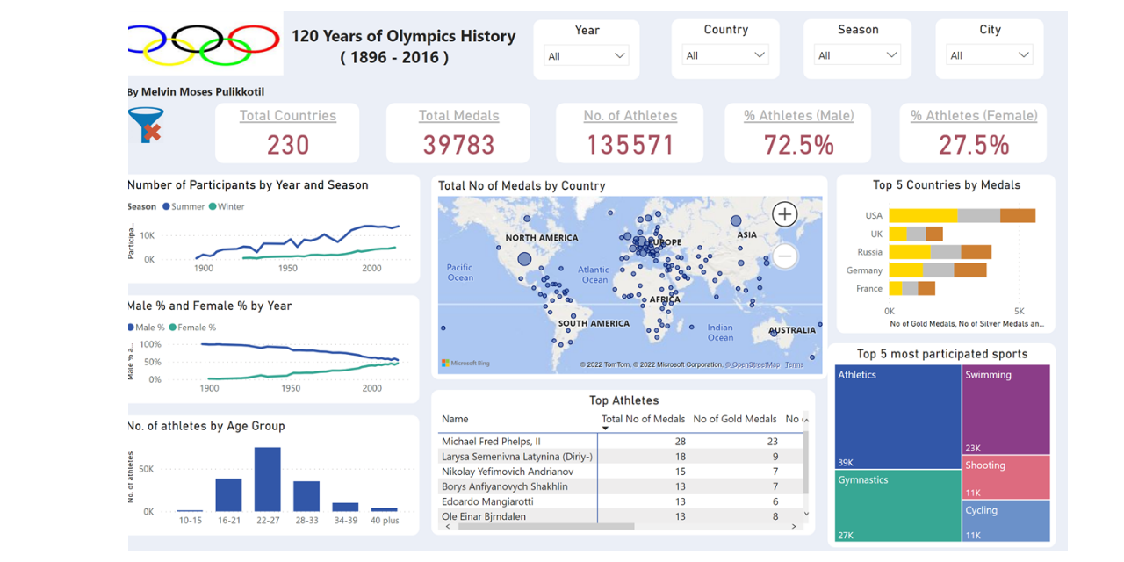The height and width of the screenshot is (562, 1124).
Task: Zoom out on the medals map
Action: [784, 256]
